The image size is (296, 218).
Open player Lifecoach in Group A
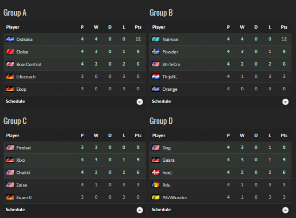point(26,77)
